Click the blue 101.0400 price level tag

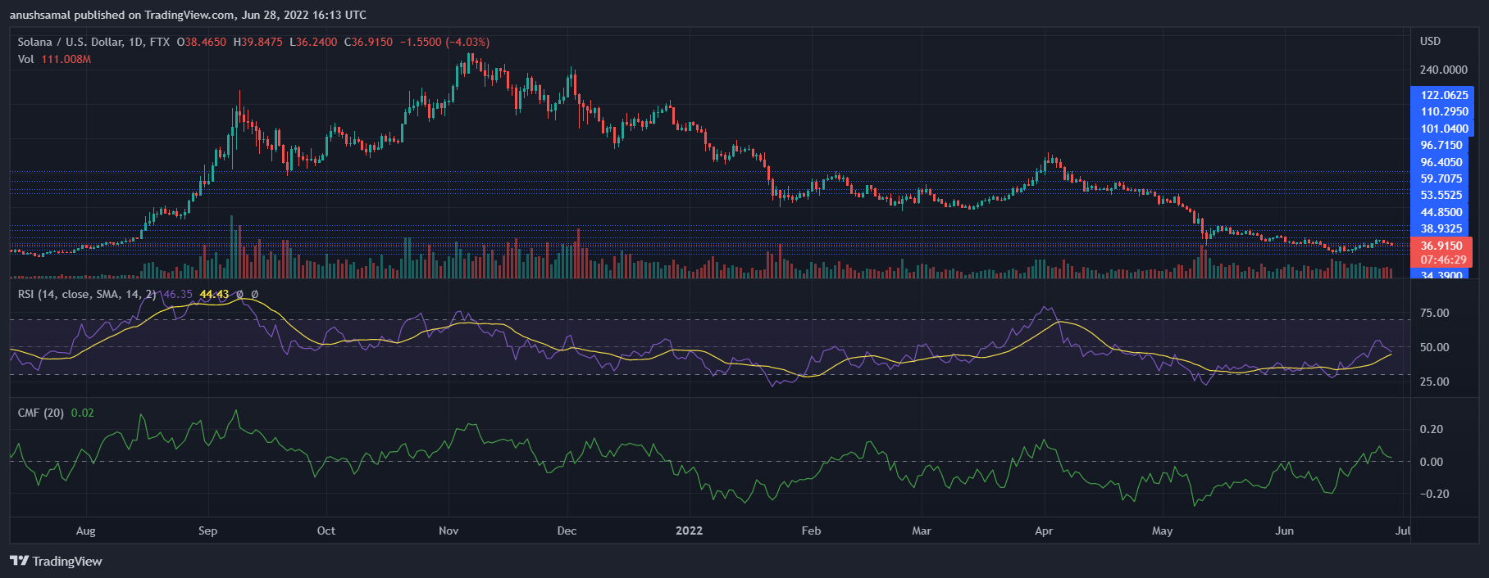click(1444, 129)
